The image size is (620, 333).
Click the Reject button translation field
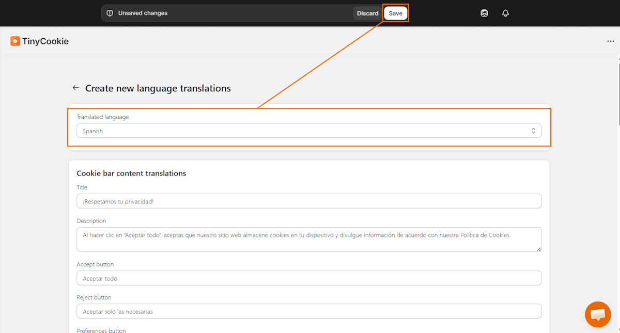point(309,311)
